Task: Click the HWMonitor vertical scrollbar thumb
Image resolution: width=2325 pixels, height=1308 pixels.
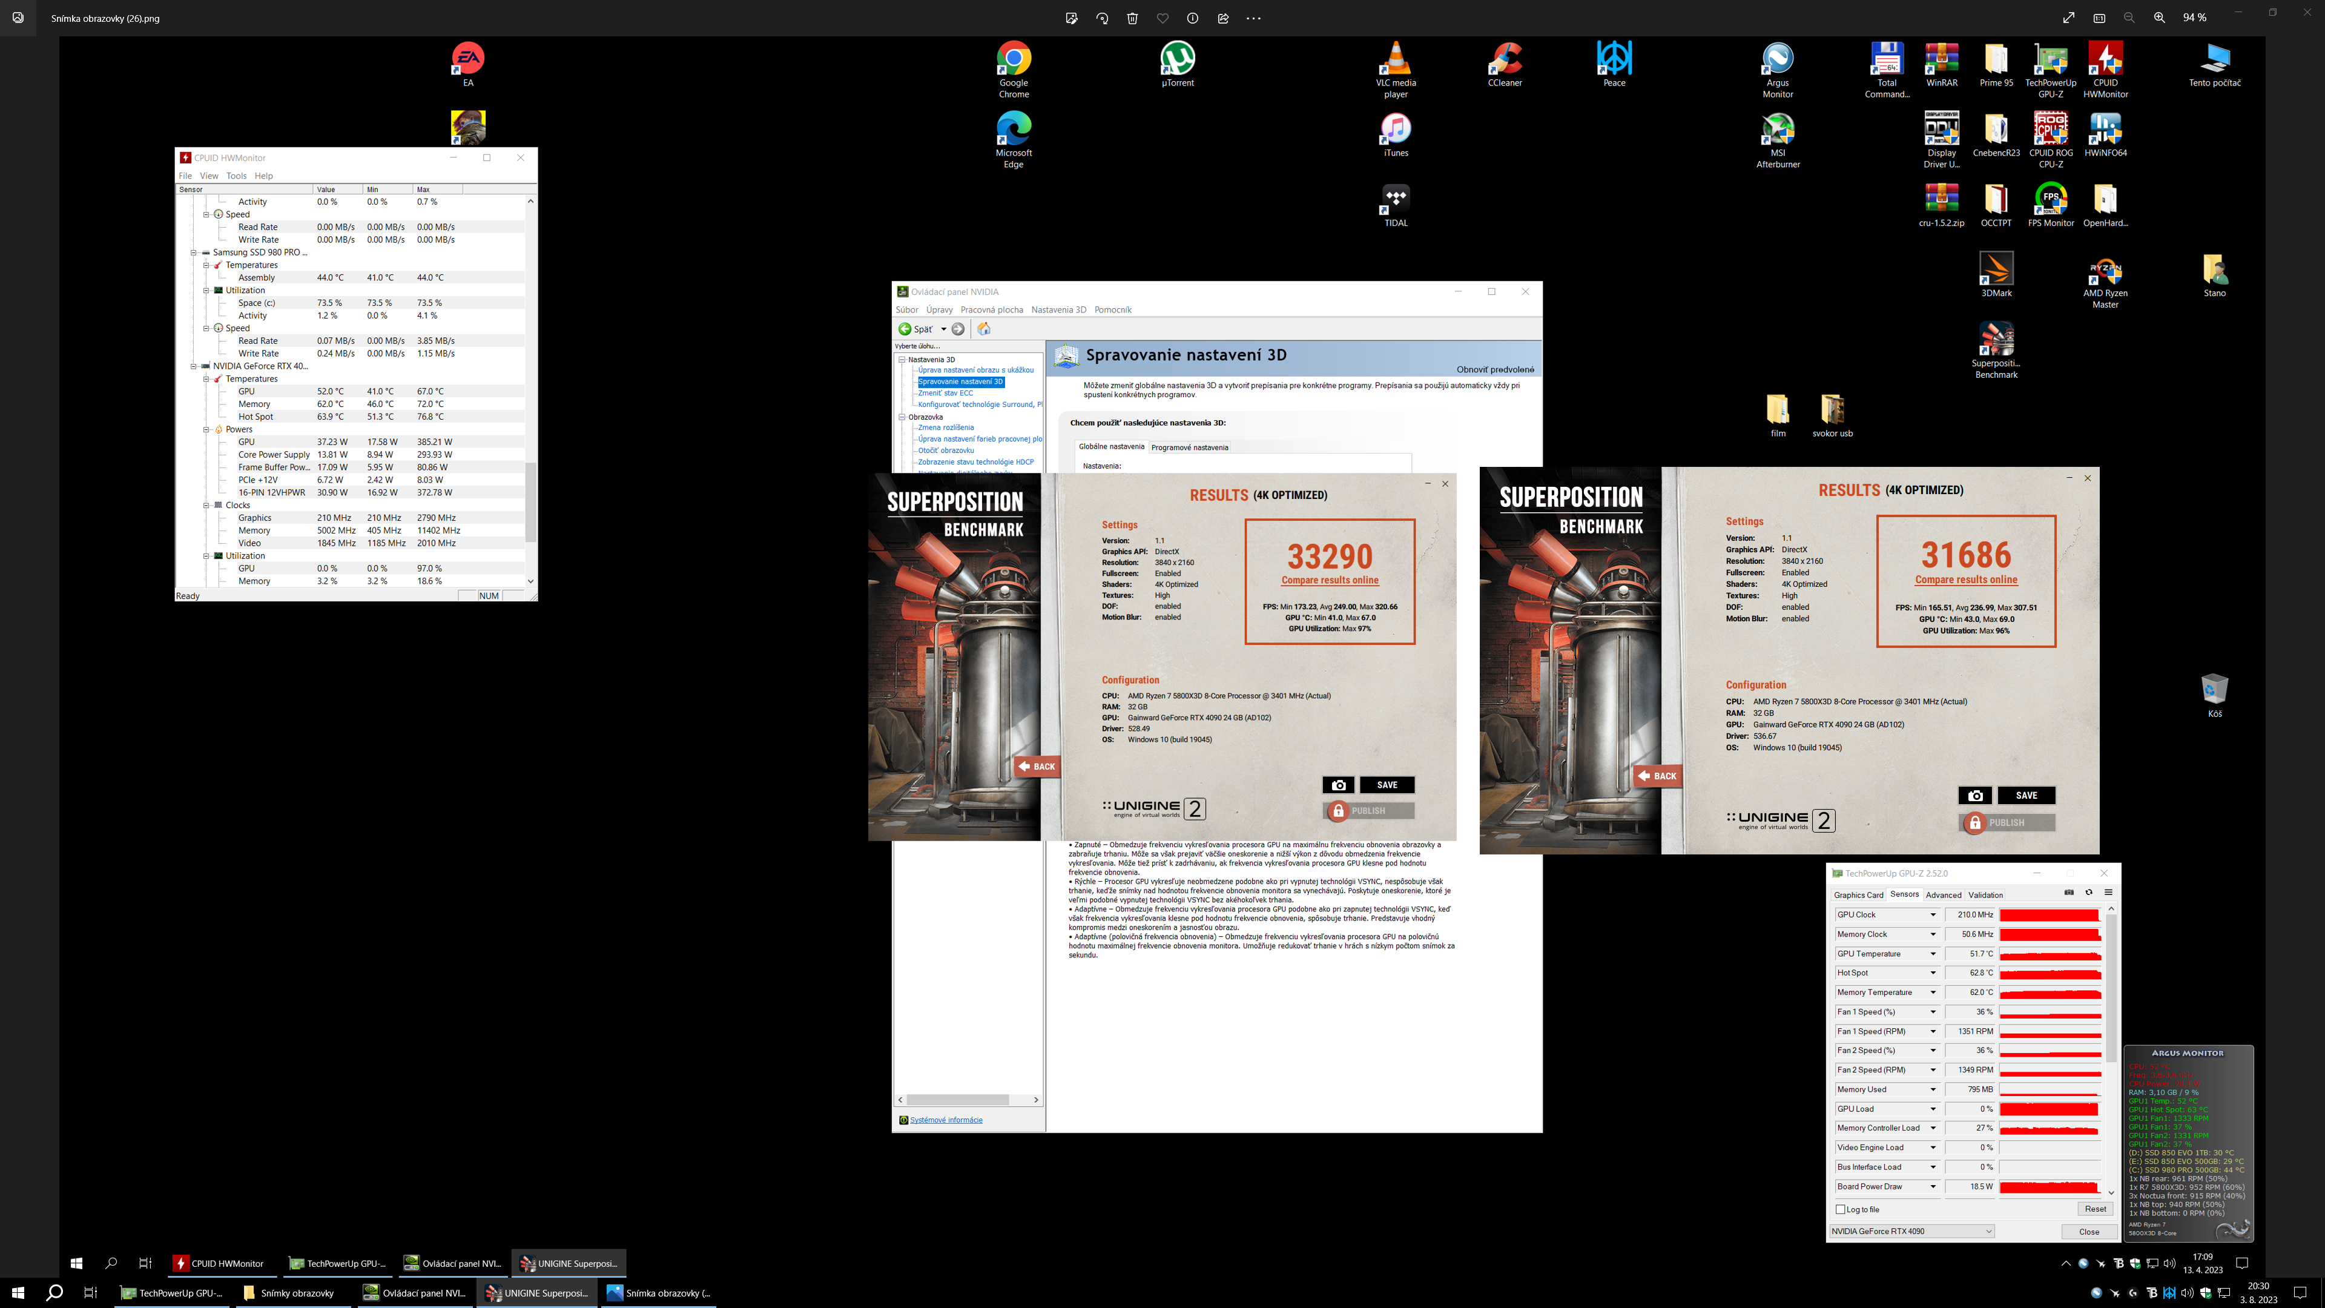Action: click(531, 502)
